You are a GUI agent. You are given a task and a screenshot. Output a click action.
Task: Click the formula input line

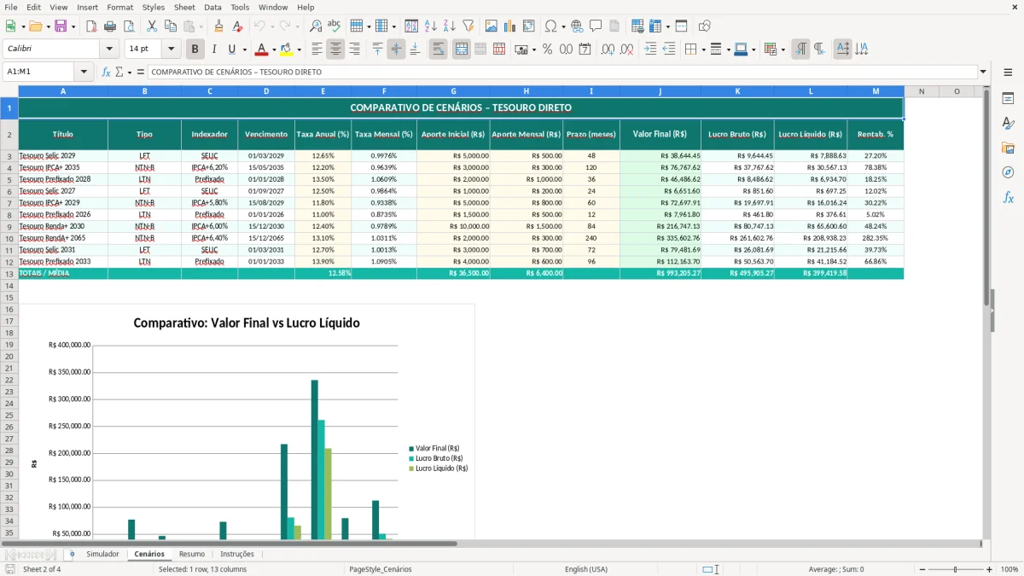(562, 72)
